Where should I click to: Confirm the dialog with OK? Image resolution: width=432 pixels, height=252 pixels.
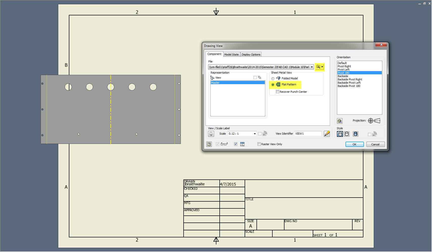(355, 144)
